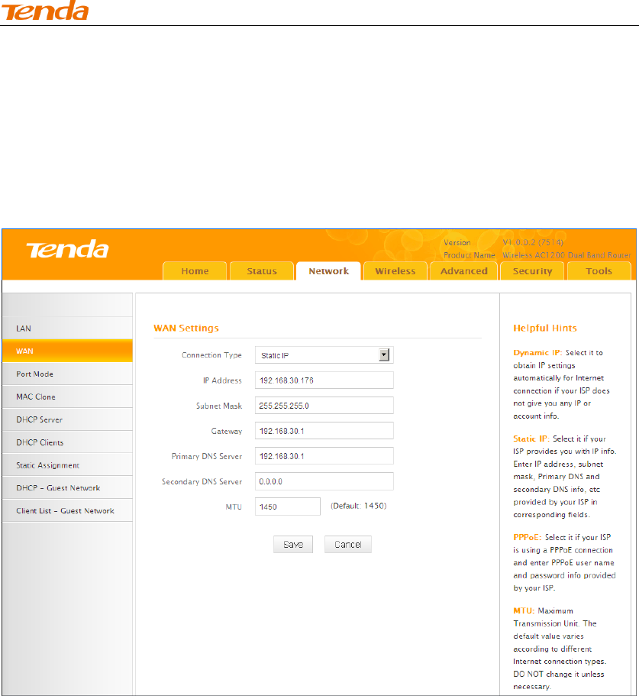Click the Tenda logo in header banner
This screenshot has height=696, width=639.
(67, 249)
